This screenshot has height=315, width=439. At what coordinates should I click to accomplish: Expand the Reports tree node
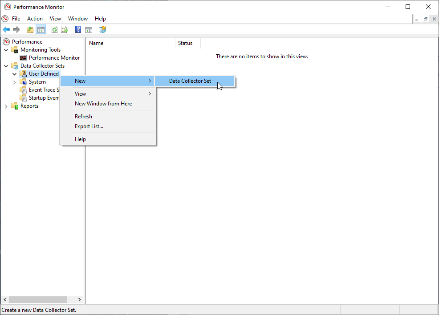(6, 106)
